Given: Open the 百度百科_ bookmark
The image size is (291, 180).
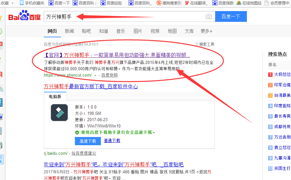Looking at the screenshot, I should coord(140,3).
